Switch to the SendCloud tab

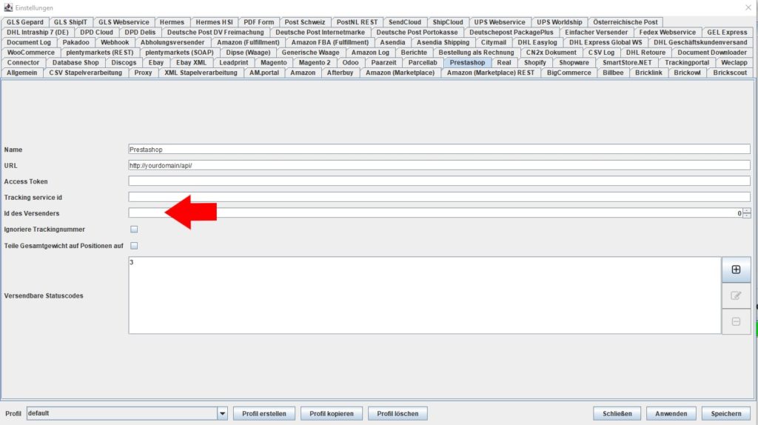click(x=405, y=22)
